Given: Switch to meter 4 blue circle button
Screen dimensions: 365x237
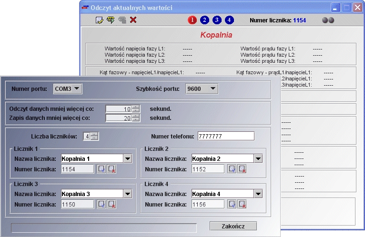Looking at the screenshot, I should point(229,20).
